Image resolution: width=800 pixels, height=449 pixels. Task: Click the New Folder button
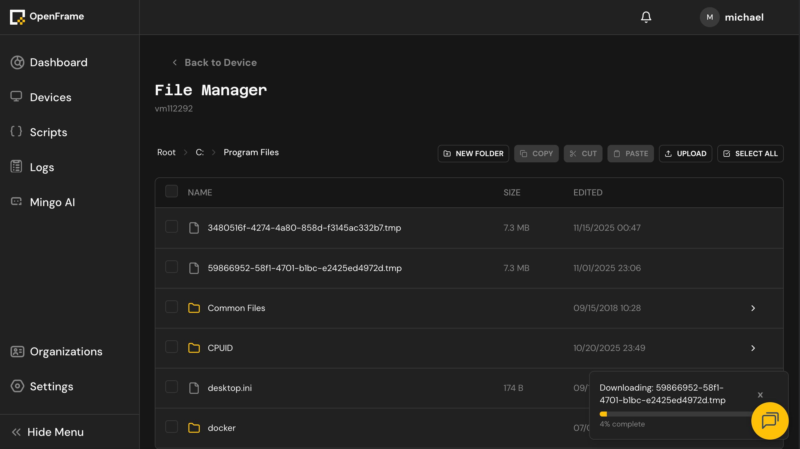tap(473, 154)
